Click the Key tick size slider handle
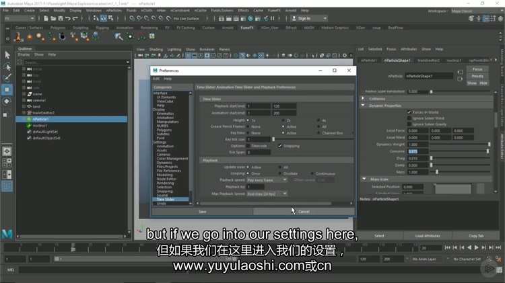 click(273, 139)
